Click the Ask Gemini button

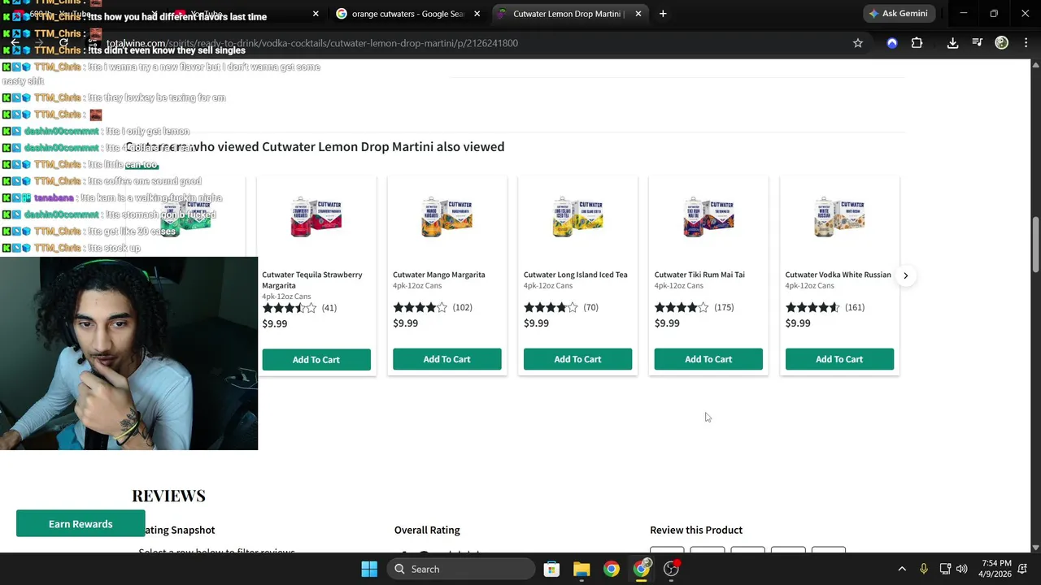(898, 13)
